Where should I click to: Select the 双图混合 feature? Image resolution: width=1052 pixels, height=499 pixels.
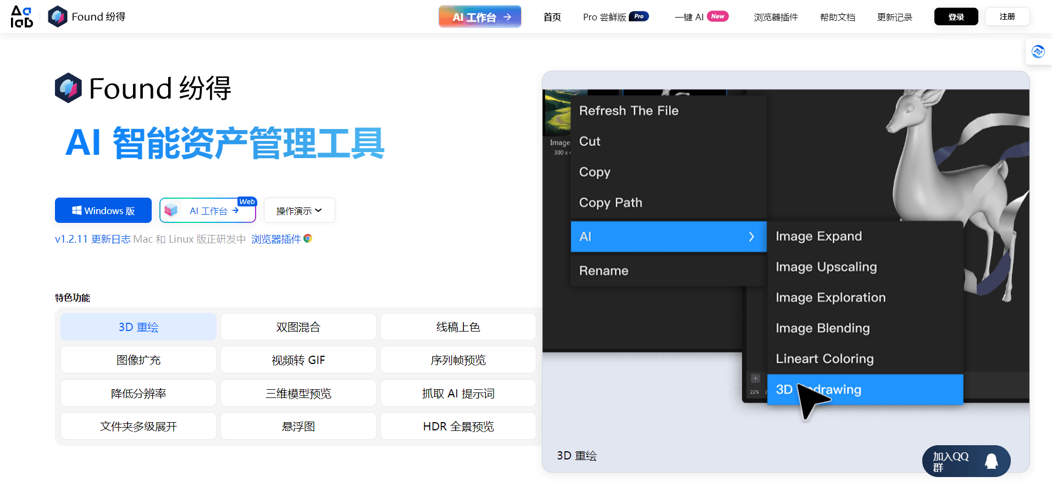coord(298,326)
